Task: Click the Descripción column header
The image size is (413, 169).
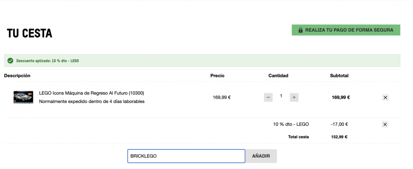Action: tap(17, 76)
